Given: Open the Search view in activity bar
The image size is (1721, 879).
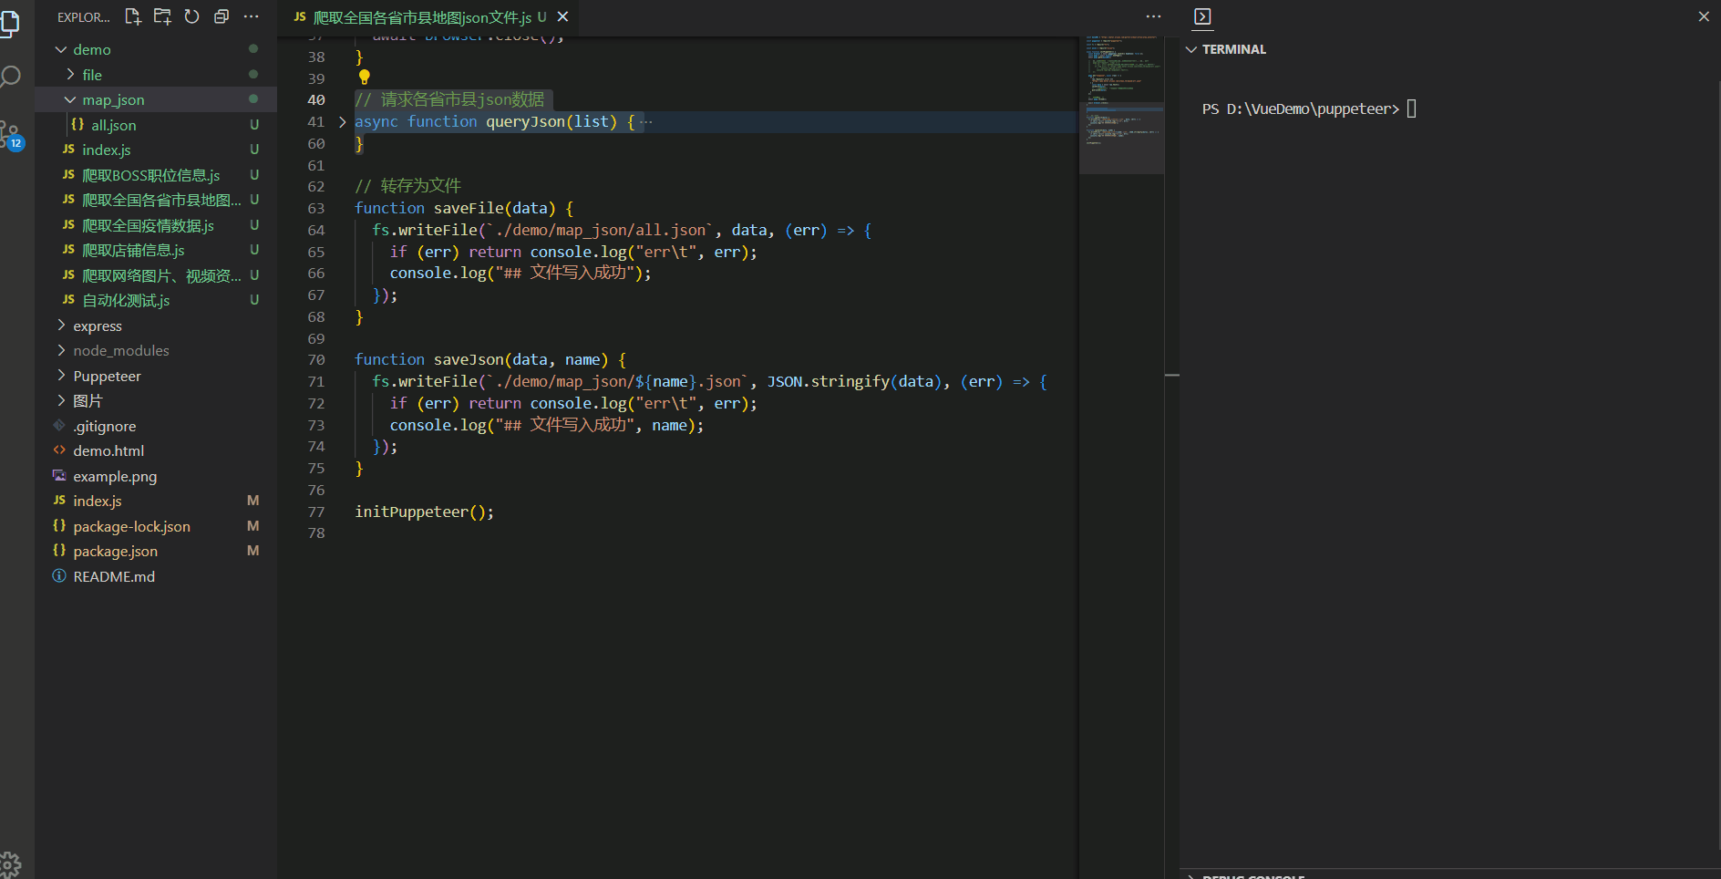Looking at the screenshot, I should pos(11,78).
